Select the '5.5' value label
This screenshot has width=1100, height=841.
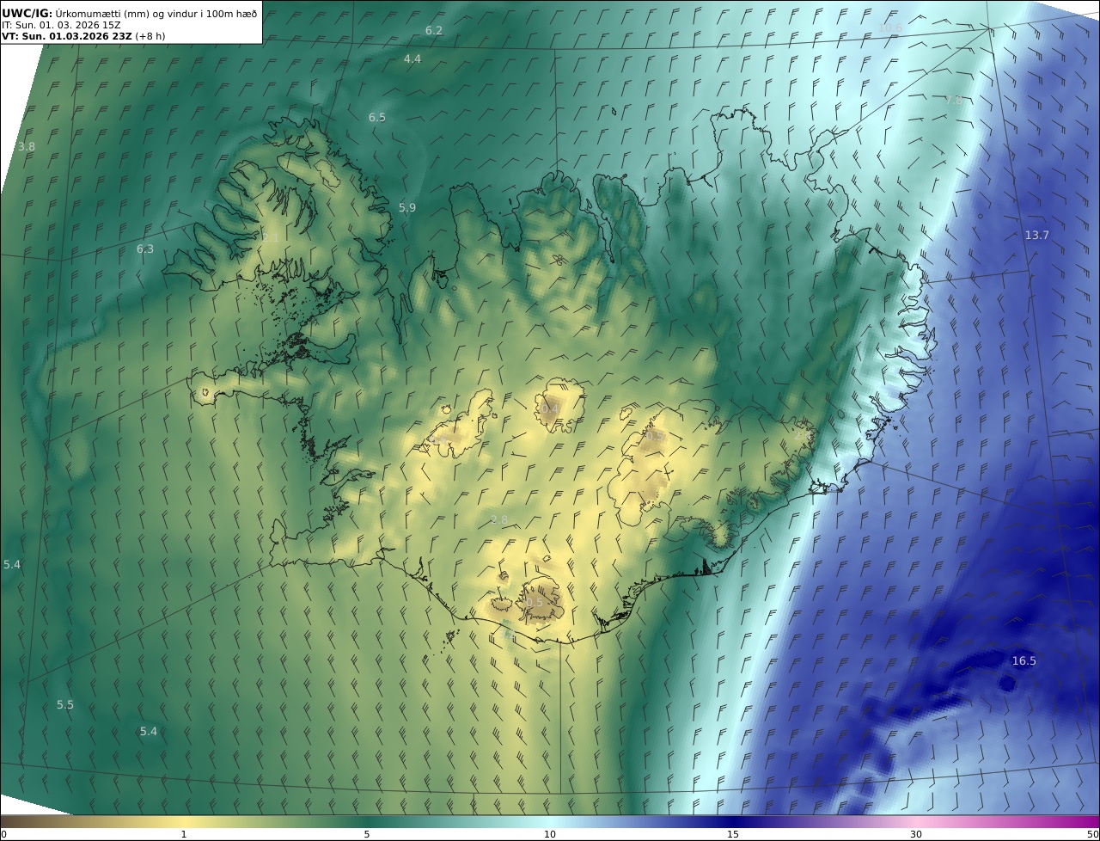pyautogui.click(x=65, y=704)
